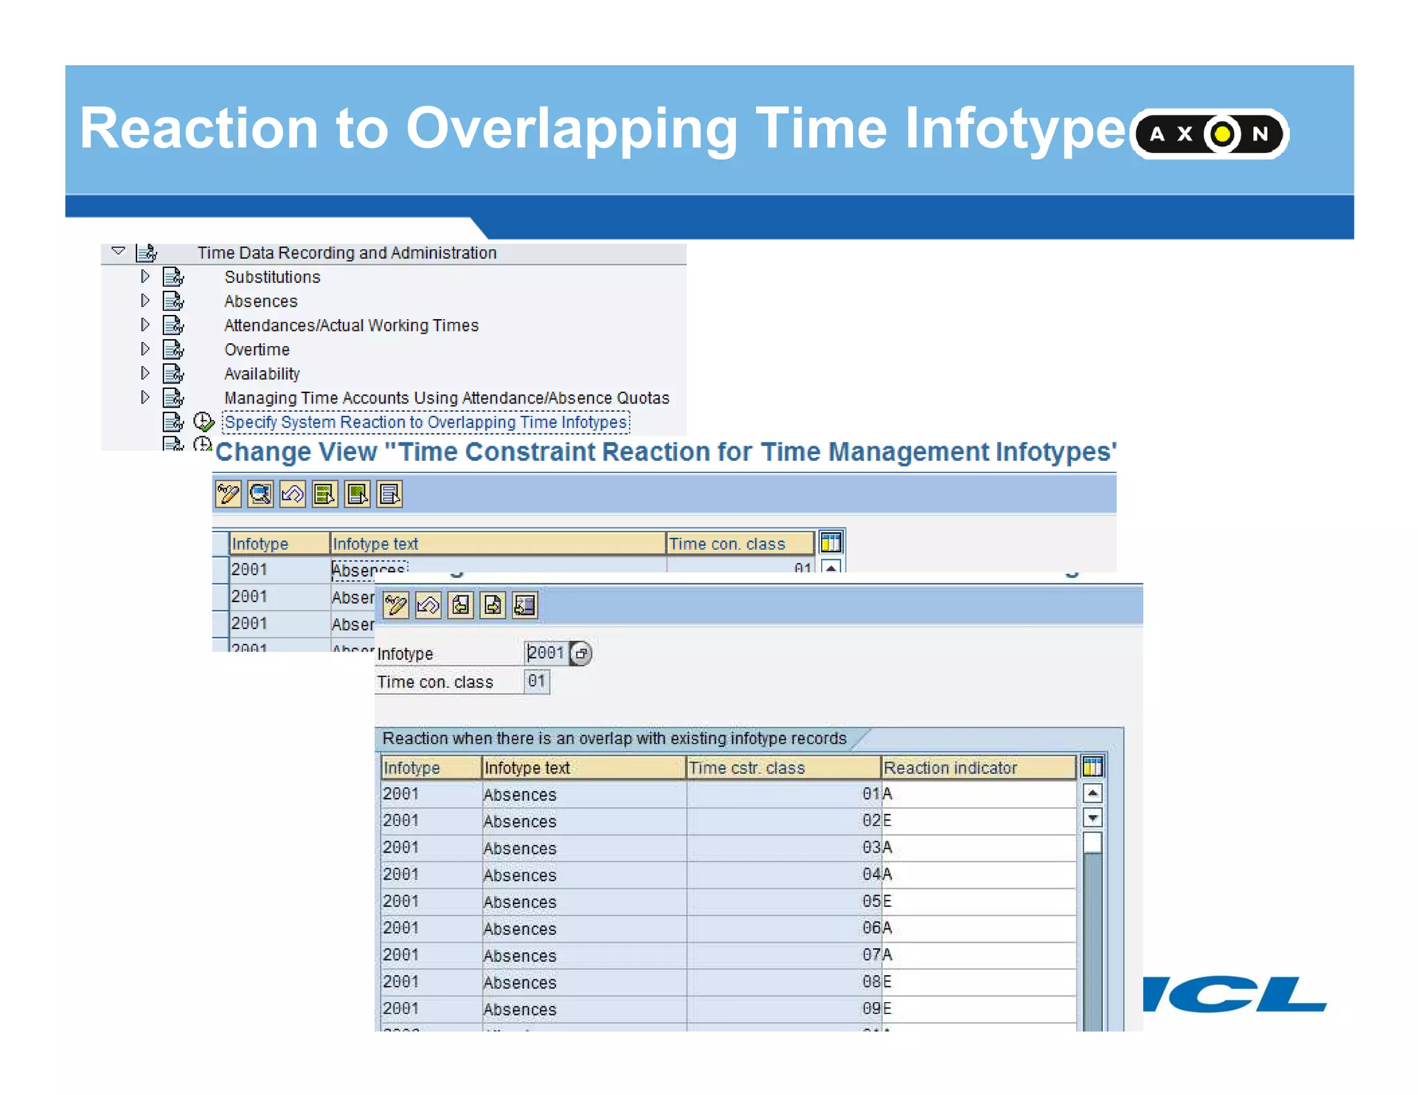
Task: Click Time con. class field showing 01
Action: point(537,681)
